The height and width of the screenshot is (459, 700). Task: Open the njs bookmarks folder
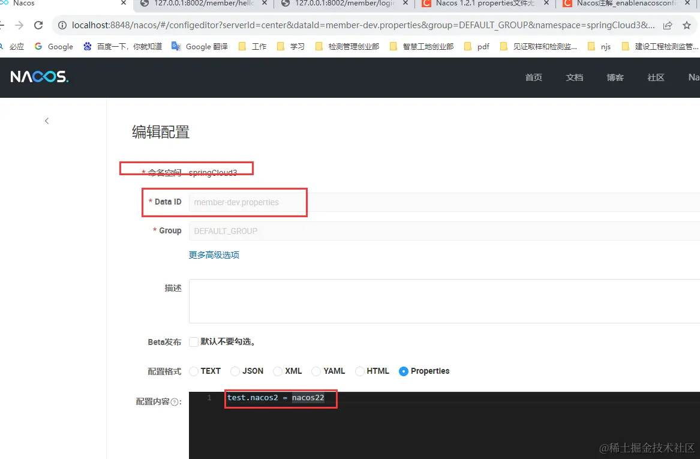tap(599, 46)
